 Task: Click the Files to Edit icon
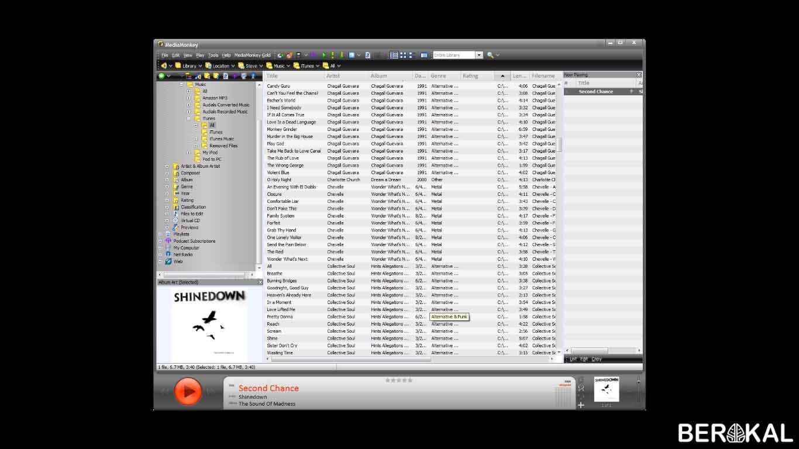(x=175, y=214)
